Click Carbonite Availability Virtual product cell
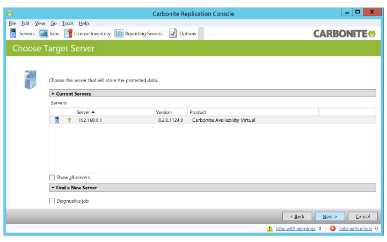The image size is (387, 242). [x=224, y=120]
